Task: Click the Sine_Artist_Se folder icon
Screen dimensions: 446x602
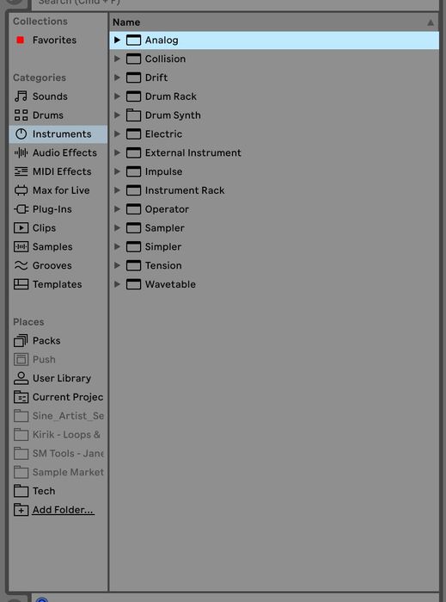Action: pyautogui.click(x=21, y=416)
